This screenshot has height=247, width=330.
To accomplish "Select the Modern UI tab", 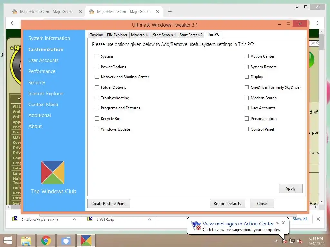I will click(140, 35).
